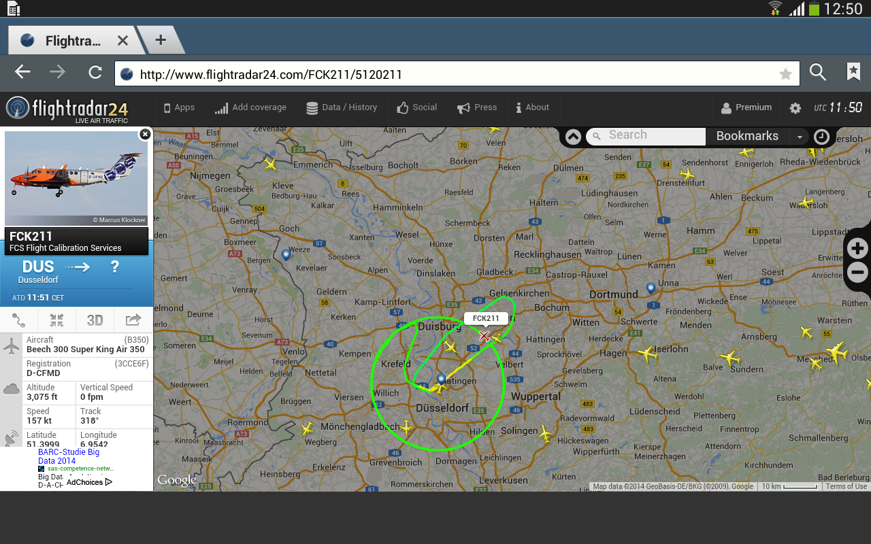Open the Social menu
The width and height of the screenshot is (871, 544).
pyautogui.click(x=416, y=107)
